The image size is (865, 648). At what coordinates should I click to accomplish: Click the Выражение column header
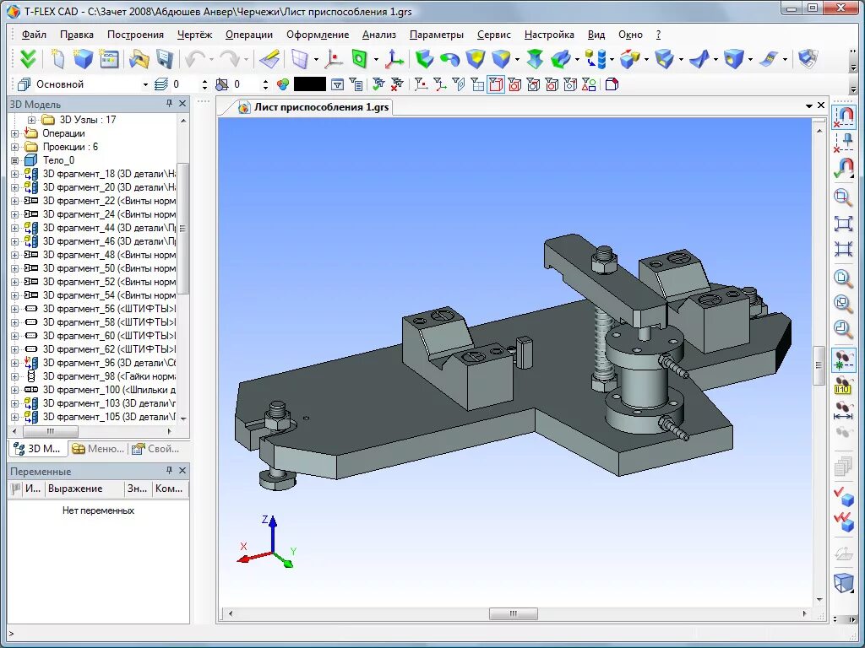(x=84, y=489)
